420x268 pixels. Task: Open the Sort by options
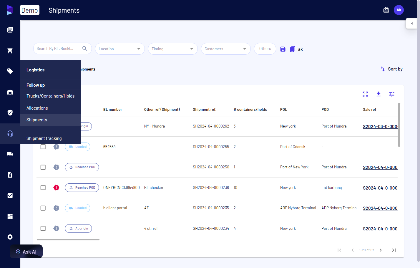point(391,69)
